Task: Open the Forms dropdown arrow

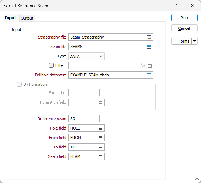Action: click(x=194, y=41)
